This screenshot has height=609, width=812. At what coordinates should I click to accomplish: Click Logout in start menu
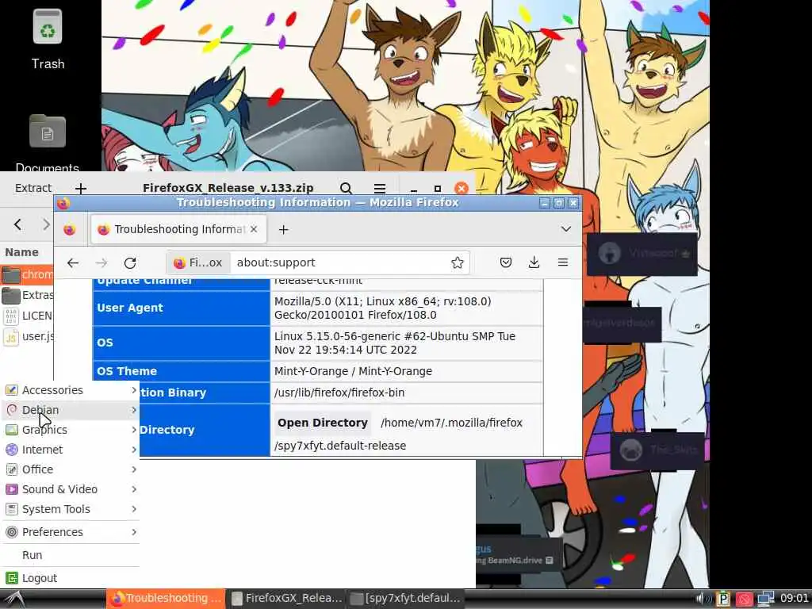pyautogui.click(x=70, y=578)
